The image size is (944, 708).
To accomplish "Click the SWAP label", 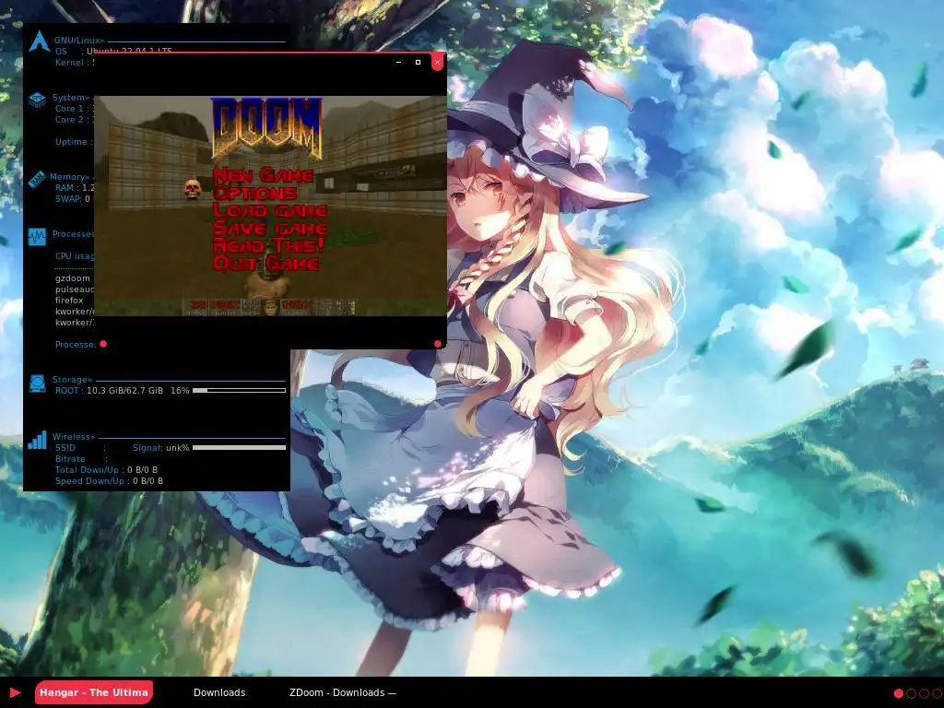I will 68,199.
